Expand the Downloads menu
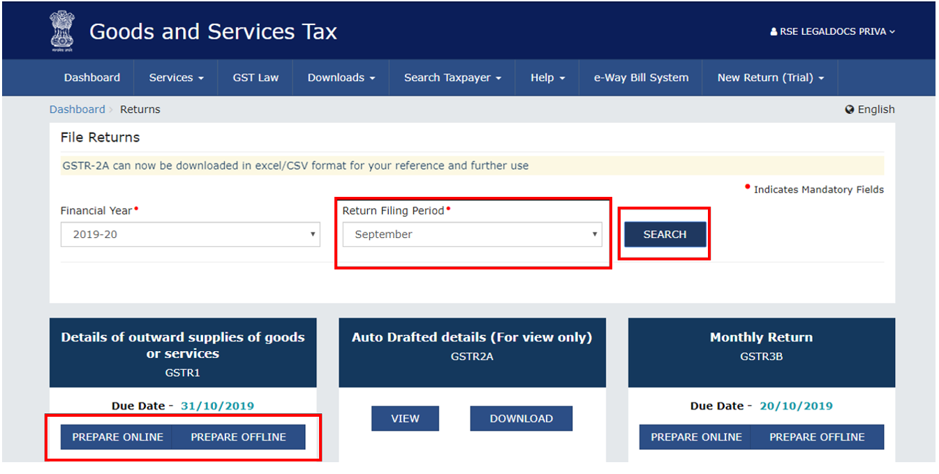 [341, 77]
